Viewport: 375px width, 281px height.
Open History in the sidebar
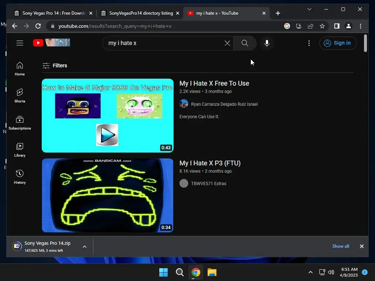(x=20, y=177)
